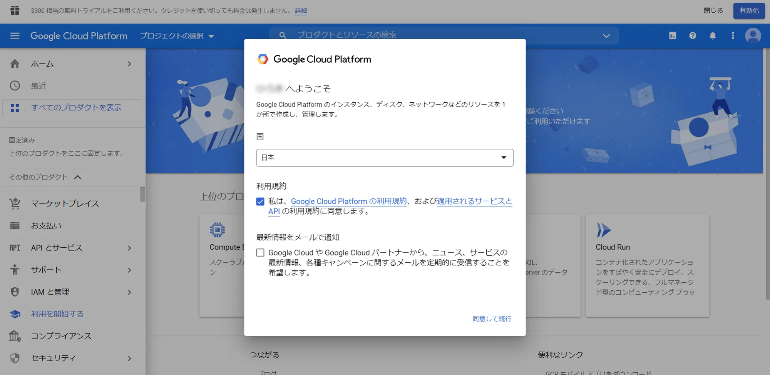
Task: Click the product and resource search field
Action: [444, 35]
